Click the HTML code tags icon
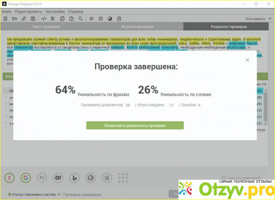This screenshot has width=275, height=200. click(44, 19)
